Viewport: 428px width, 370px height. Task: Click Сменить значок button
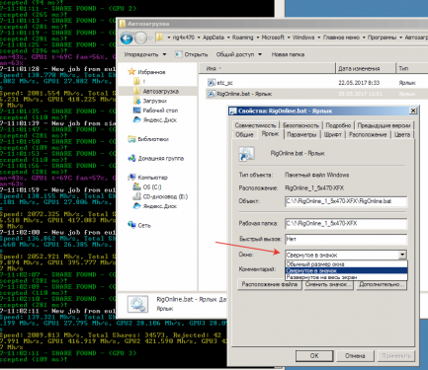pos(328,284)
